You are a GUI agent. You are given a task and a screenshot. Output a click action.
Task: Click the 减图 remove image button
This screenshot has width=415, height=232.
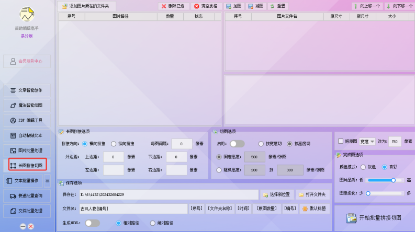coord(256,6)
